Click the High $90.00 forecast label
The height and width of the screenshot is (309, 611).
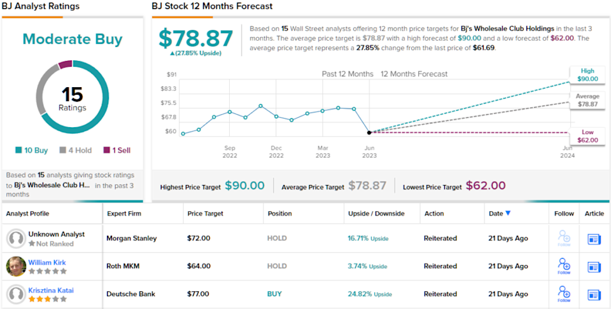tap(587, 74)
